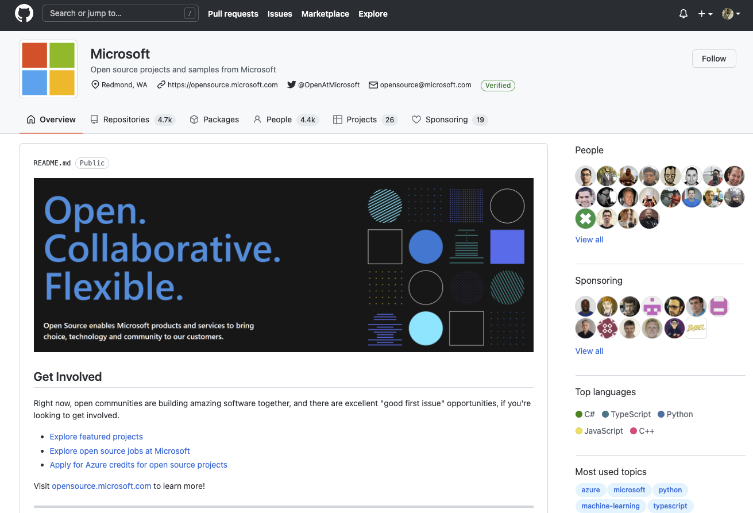Open Explore featured projects link
The height and width of the screenshot is (513, 753).
tap(96, 437)
